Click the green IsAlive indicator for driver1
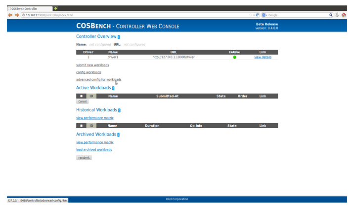Image resolution: width=354 pixels, height=207 pixels. [x=234, y=57]
